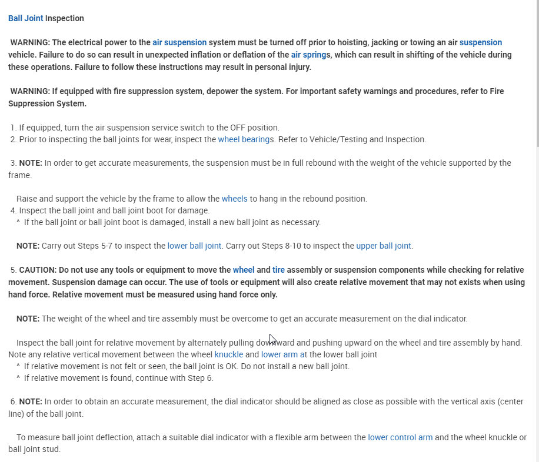Image resolution: width=539 pixels, height=462 pixels.
Task: Follow the air springs link
Action: coord(309,55)
